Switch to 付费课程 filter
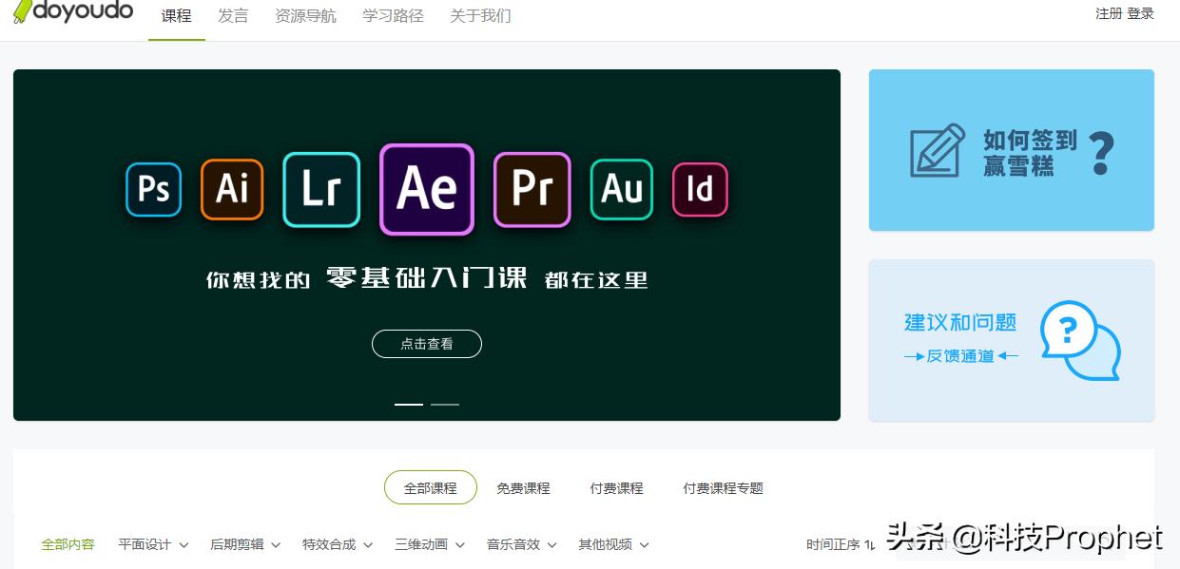The image size is (1180, 569). pyautogui.click(x=615, y=487)
